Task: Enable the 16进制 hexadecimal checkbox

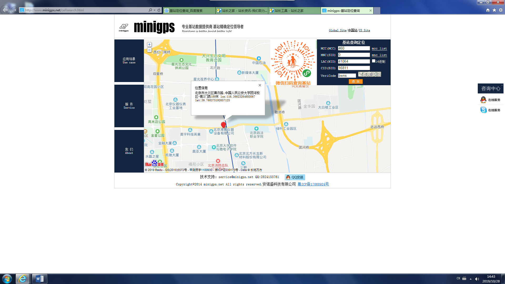Action: coord(373,61)
